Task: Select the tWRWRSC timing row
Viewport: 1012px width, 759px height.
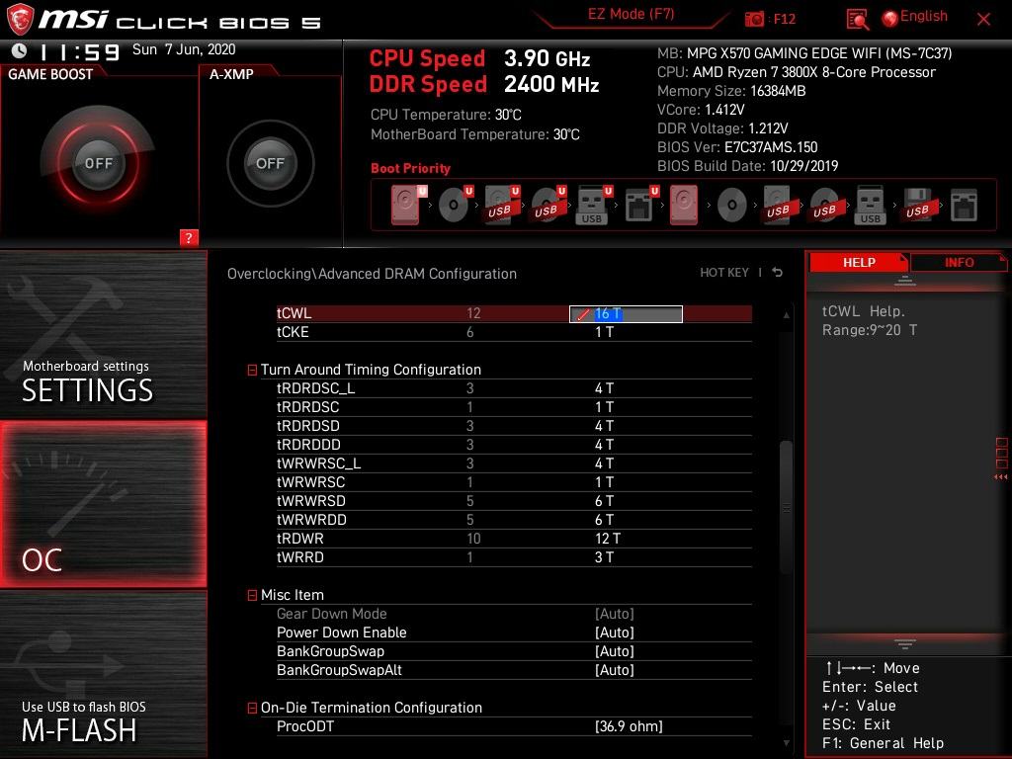Action: pyautogui.click(x=514, y=482)
